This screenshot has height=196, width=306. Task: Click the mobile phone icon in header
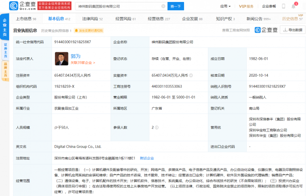coord(284,6)
